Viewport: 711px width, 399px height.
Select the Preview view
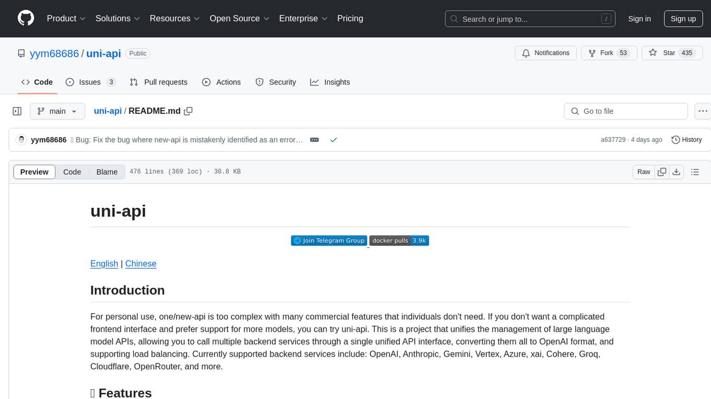tap(35, 172)
